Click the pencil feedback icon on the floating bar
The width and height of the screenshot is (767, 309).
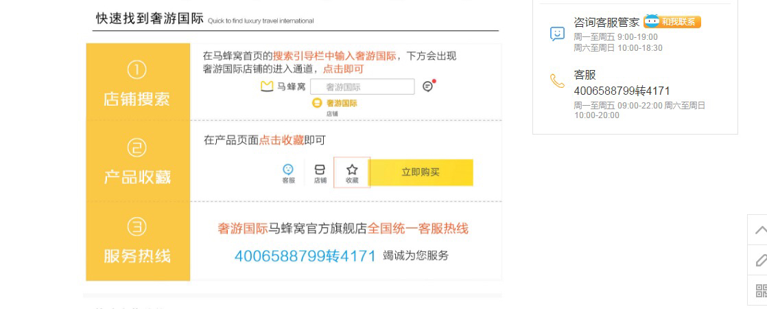click(761, 260)
